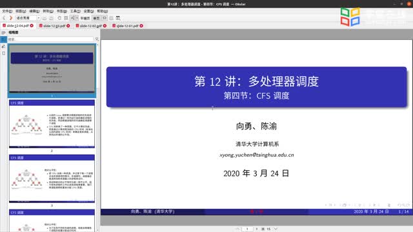Image resolution: width=413 pixels, height=232 pixels.
Task: Click the overview pages view icon
Action: 111,18
